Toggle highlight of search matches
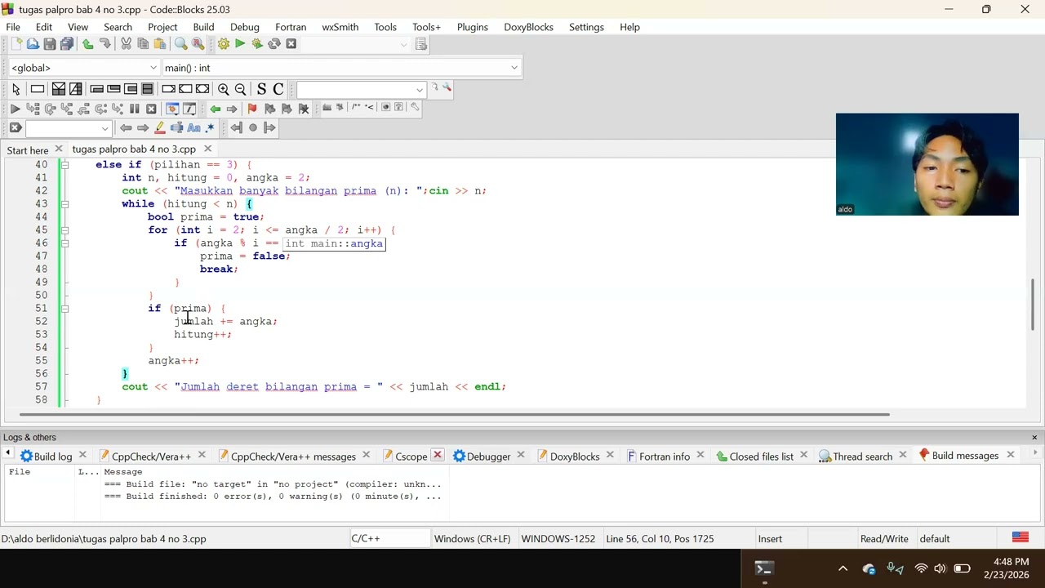Viewport: 1045px width, 588px height. point(160,128)
